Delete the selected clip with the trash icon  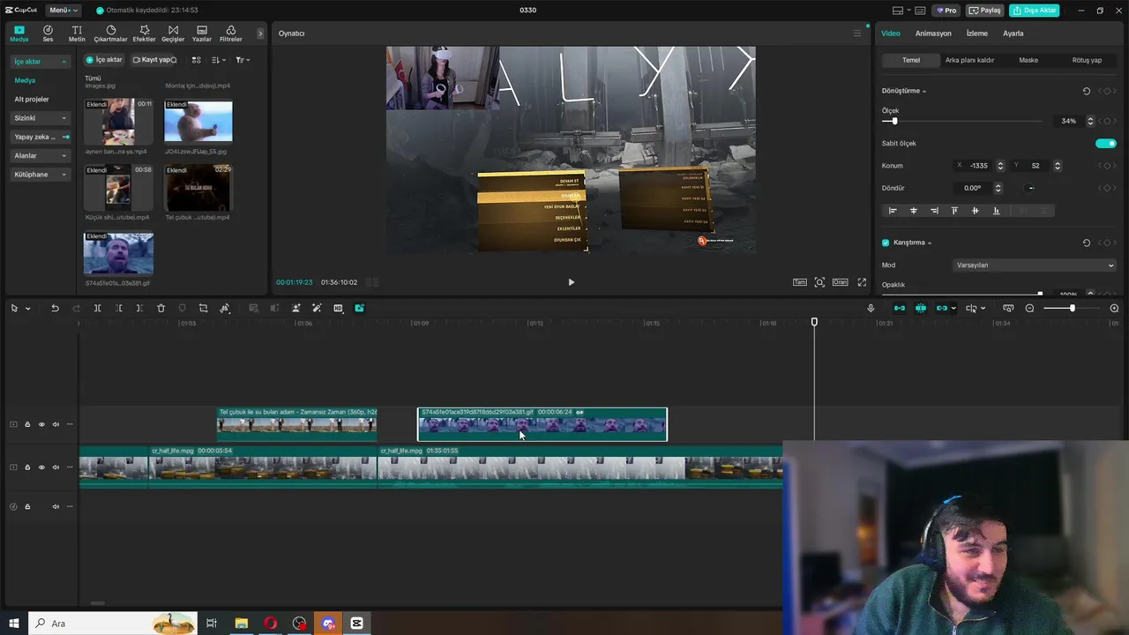[161, 308]
